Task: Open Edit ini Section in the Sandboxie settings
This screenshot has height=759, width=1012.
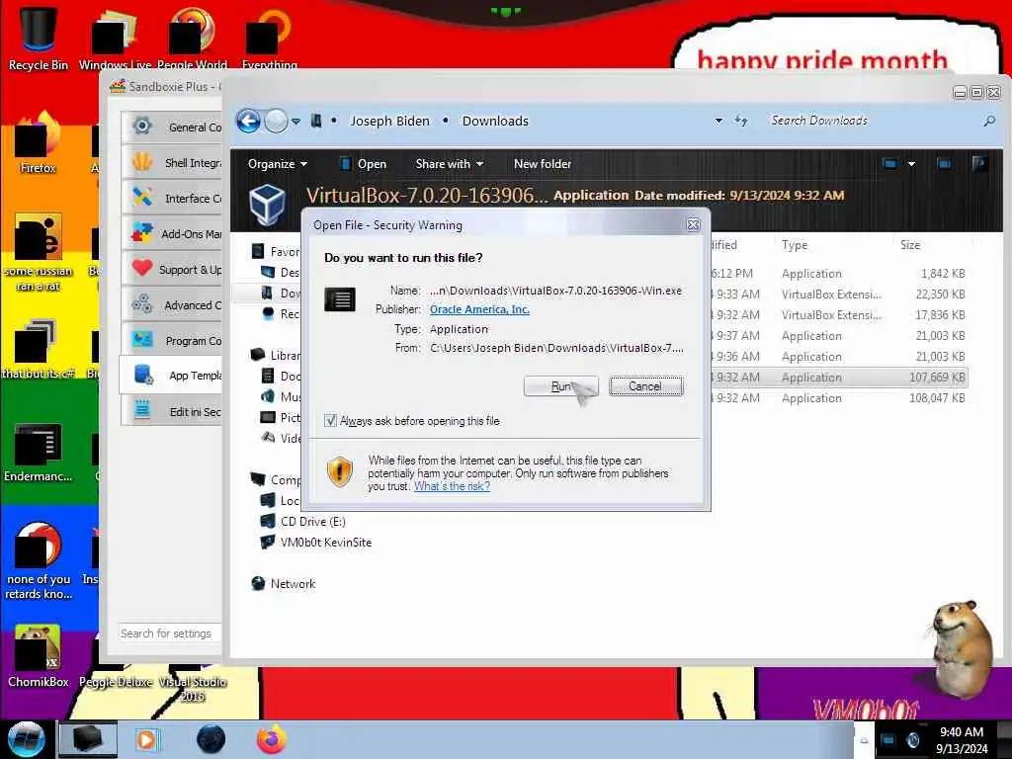Action: tap(172, 411)
